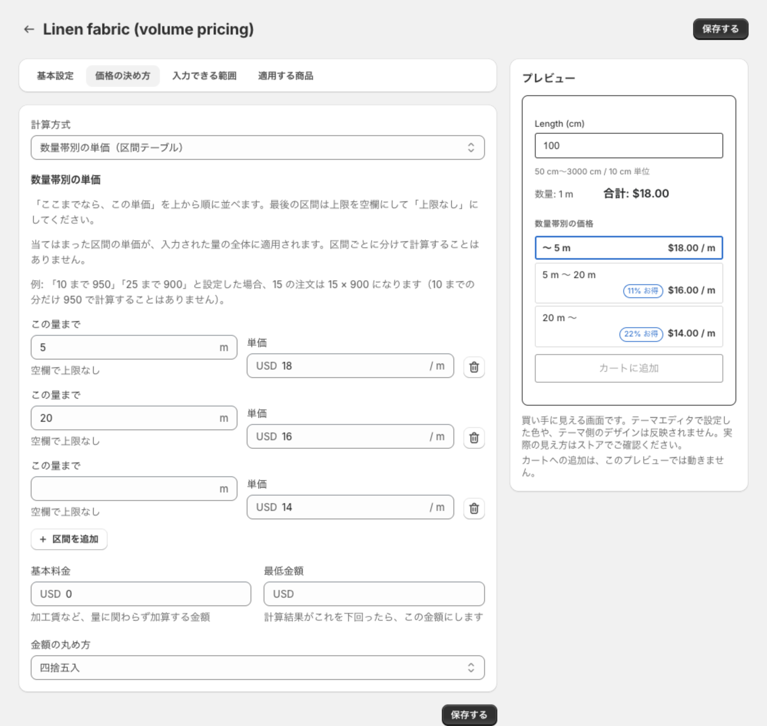Click the top-right 保存する button
The image size is (767, 726).
point(720,29)
